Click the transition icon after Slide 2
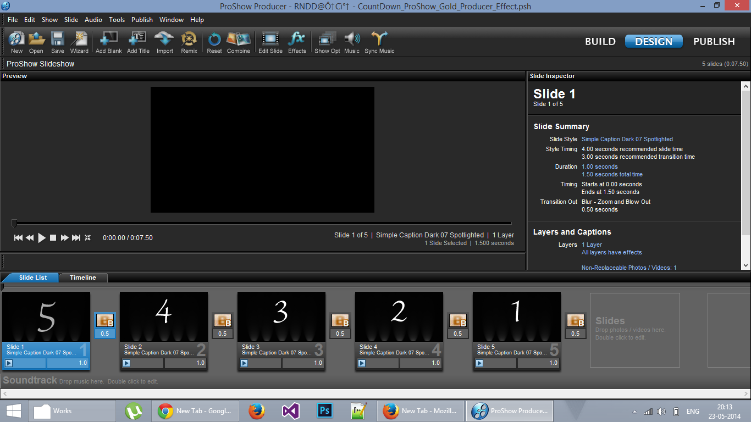 [x=223, y=320]
